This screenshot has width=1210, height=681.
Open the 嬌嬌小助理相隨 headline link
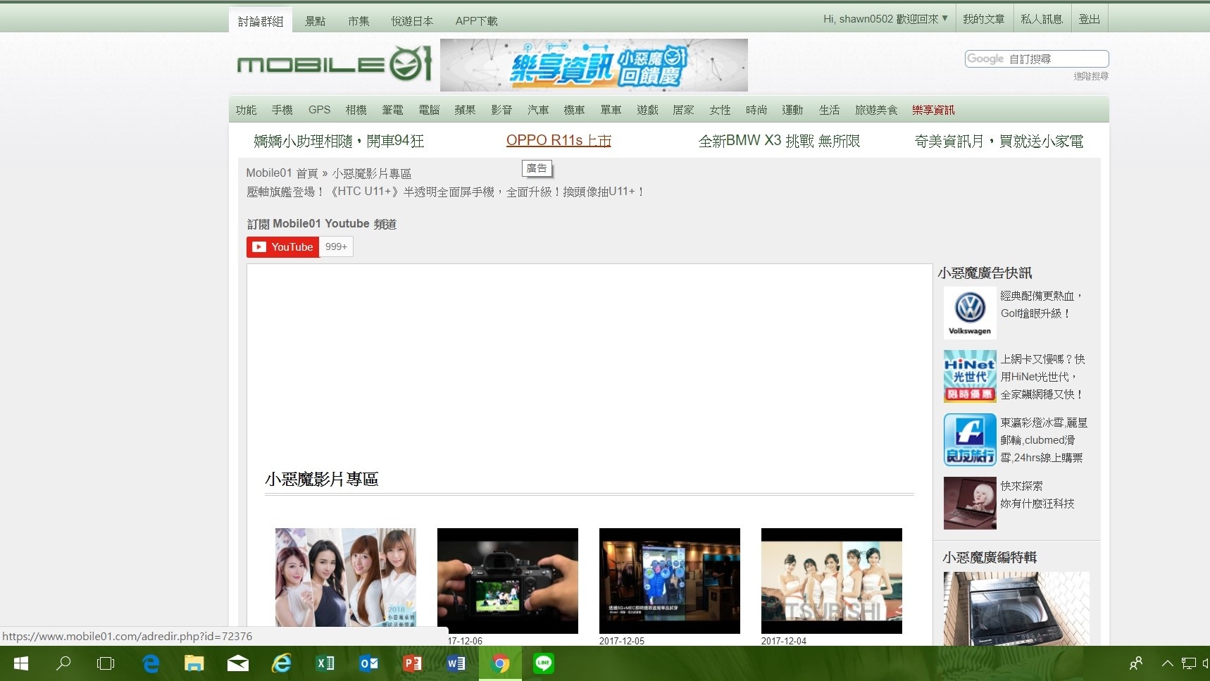coord(339,141)
